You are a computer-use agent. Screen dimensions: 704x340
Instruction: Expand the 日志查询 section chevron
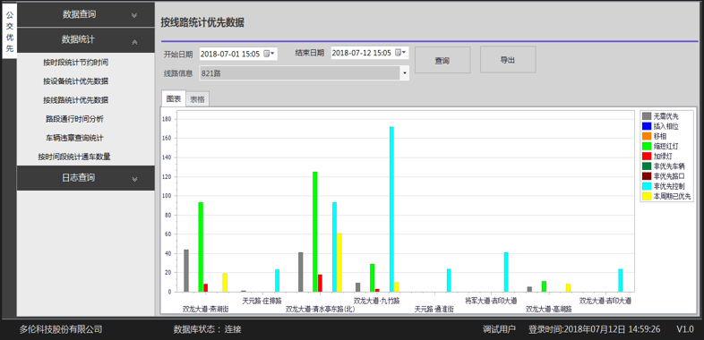tap(134, 180)
